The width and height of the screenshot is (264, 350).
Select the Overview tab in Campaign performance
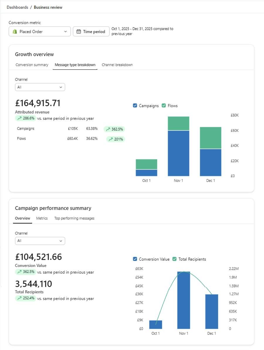click(23, 218)
